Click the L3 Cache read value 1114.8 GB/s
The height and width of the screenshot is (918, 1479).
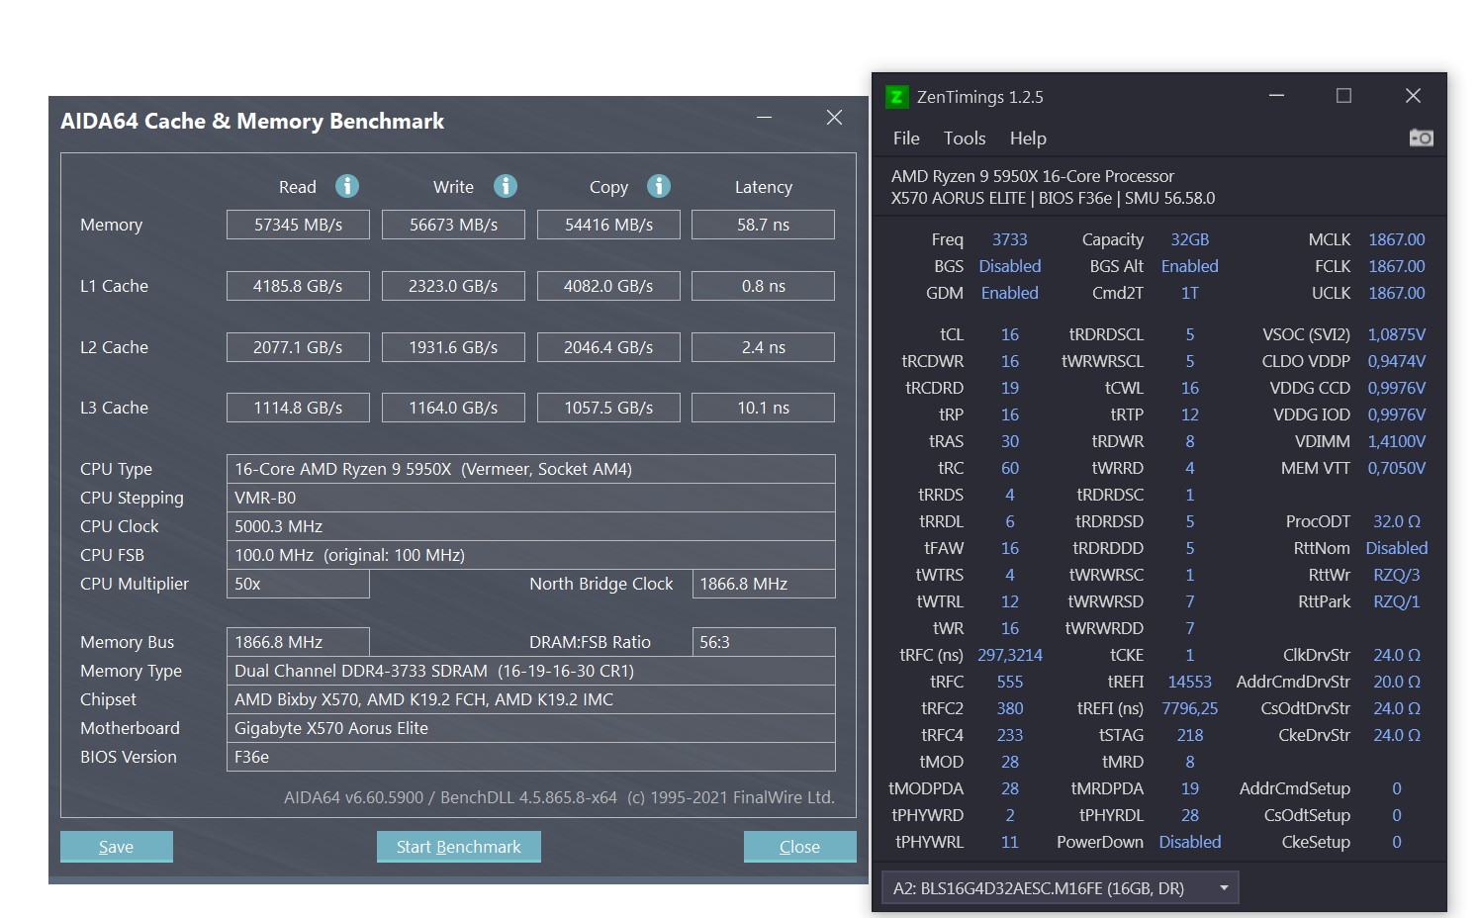point(298,408)
